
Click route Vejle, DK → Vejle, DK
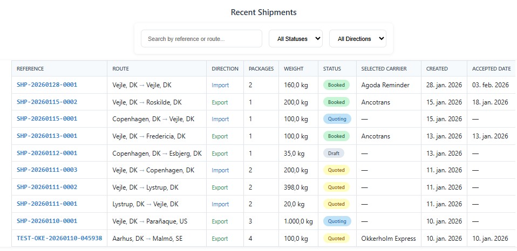[x=142, y=85]
